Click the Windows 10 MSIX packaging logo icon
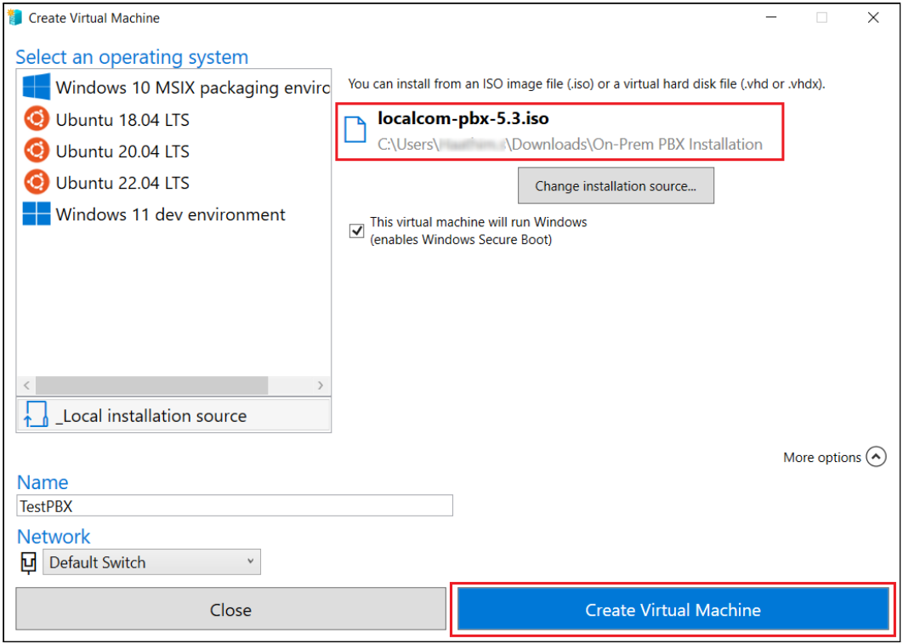Screen dimensions: 903x644 coord(37,87)
